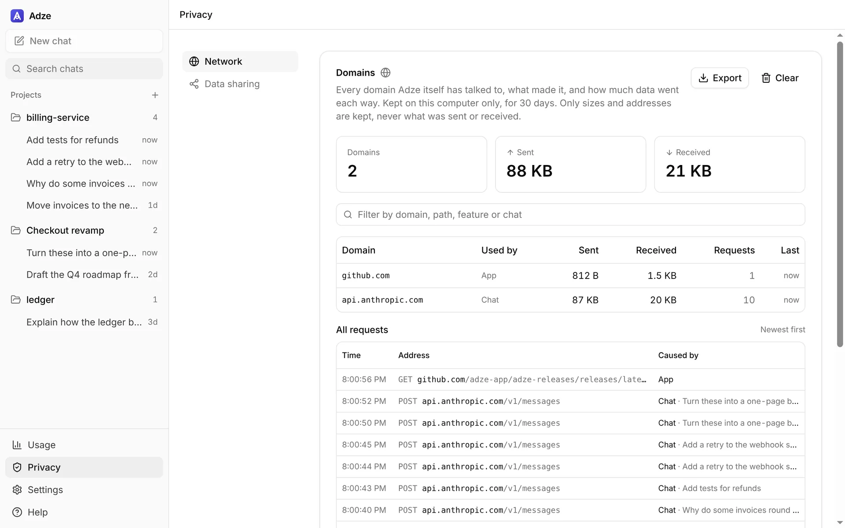
Task: Select the Network tab
Action: click(240, 62)
